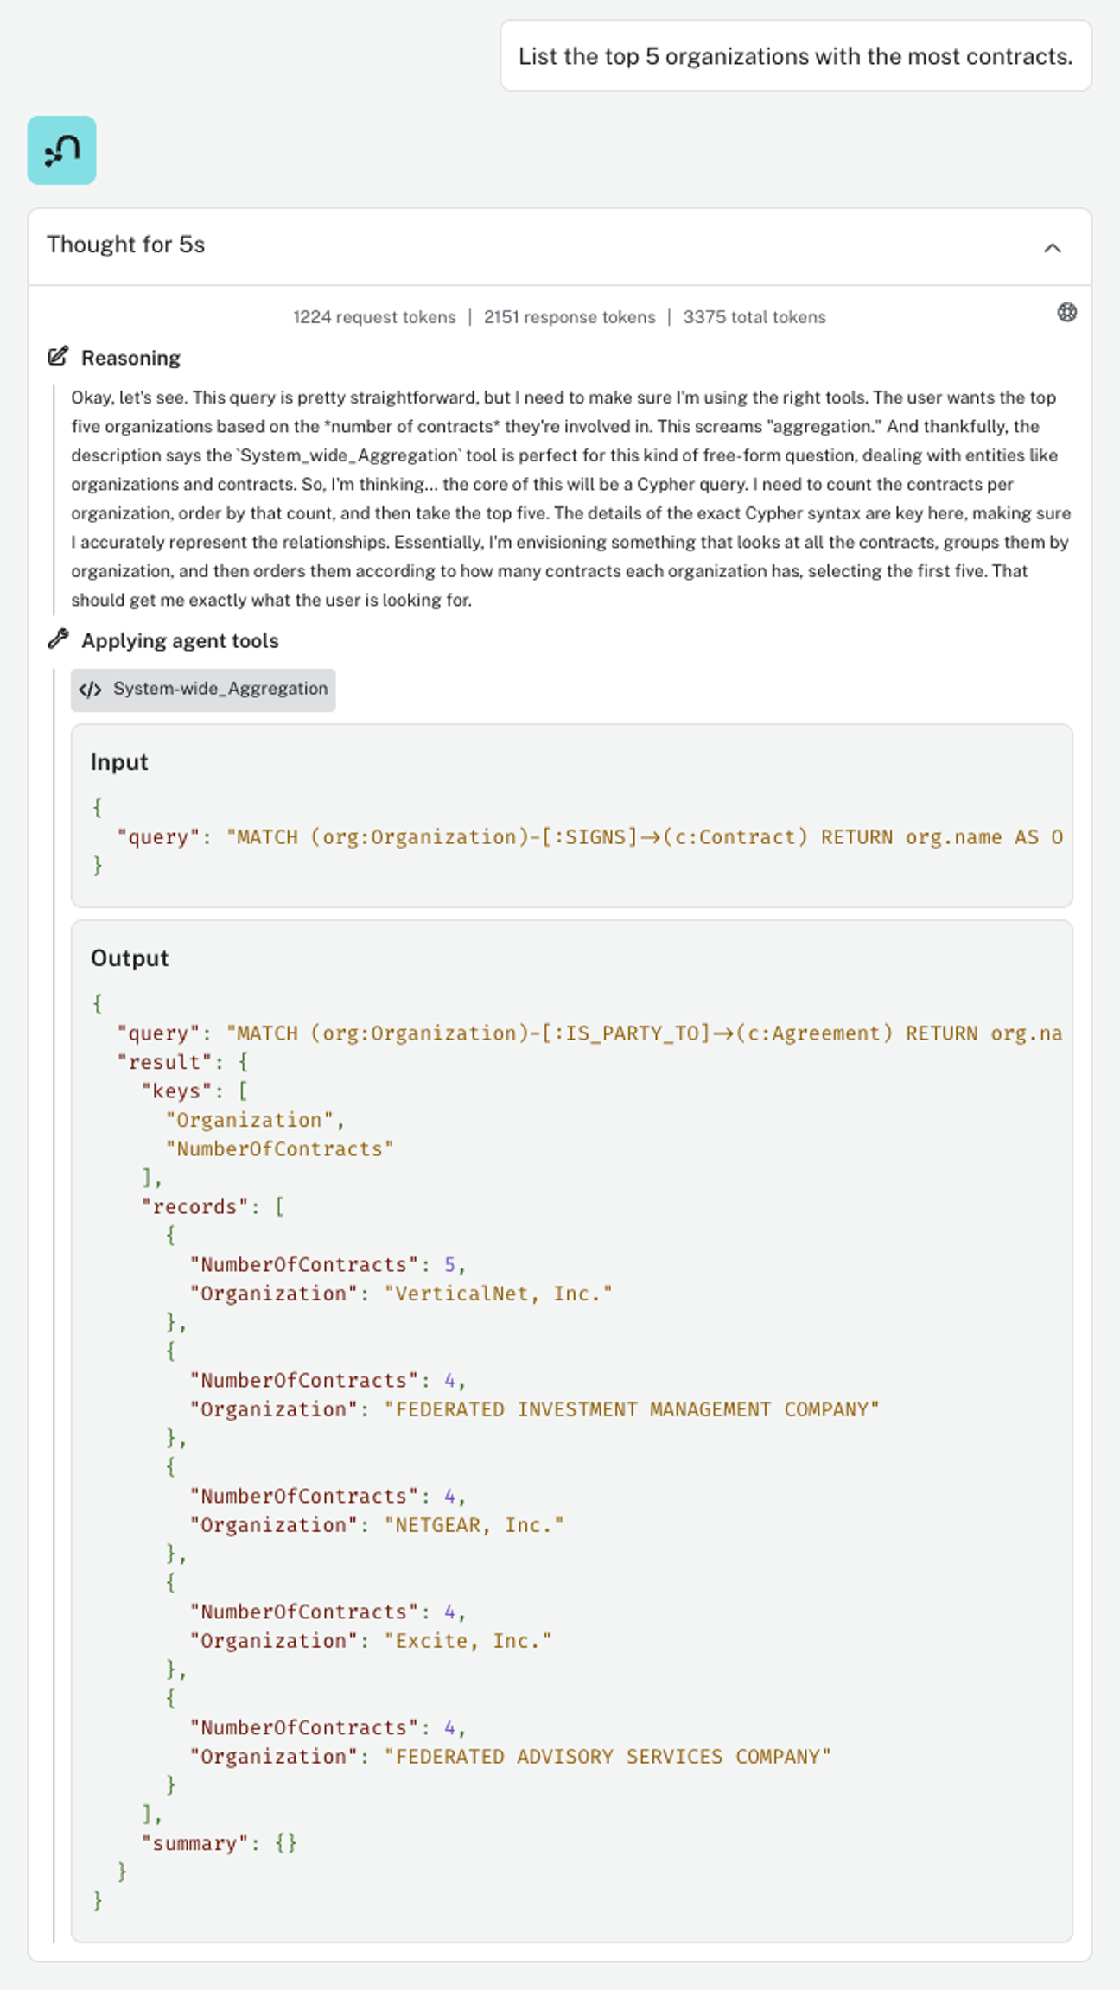The image size is (1120, 1990).
Task: Click the 3375 total tokens label
Action: (x=754, y=316)
